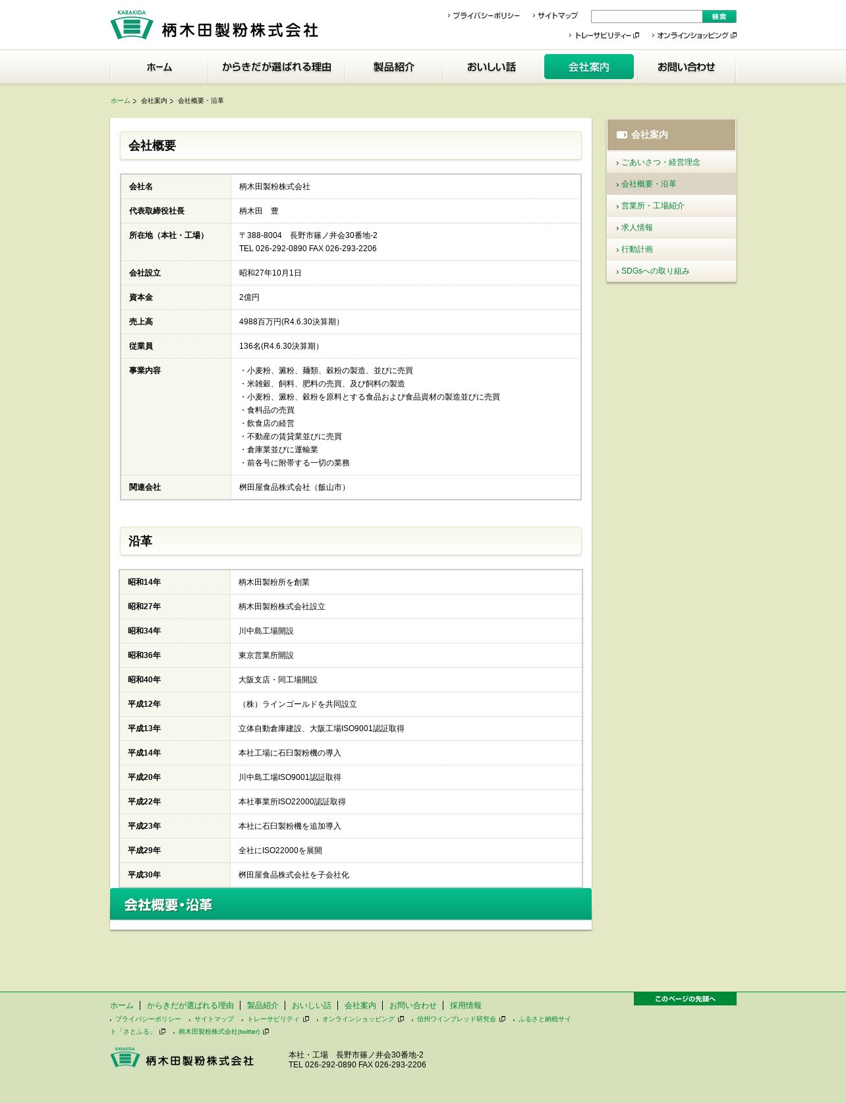The height and width of the screenshot is (1103, 846).
Task: Select the ホーム main navigation tab
Action: click(159, 67)
